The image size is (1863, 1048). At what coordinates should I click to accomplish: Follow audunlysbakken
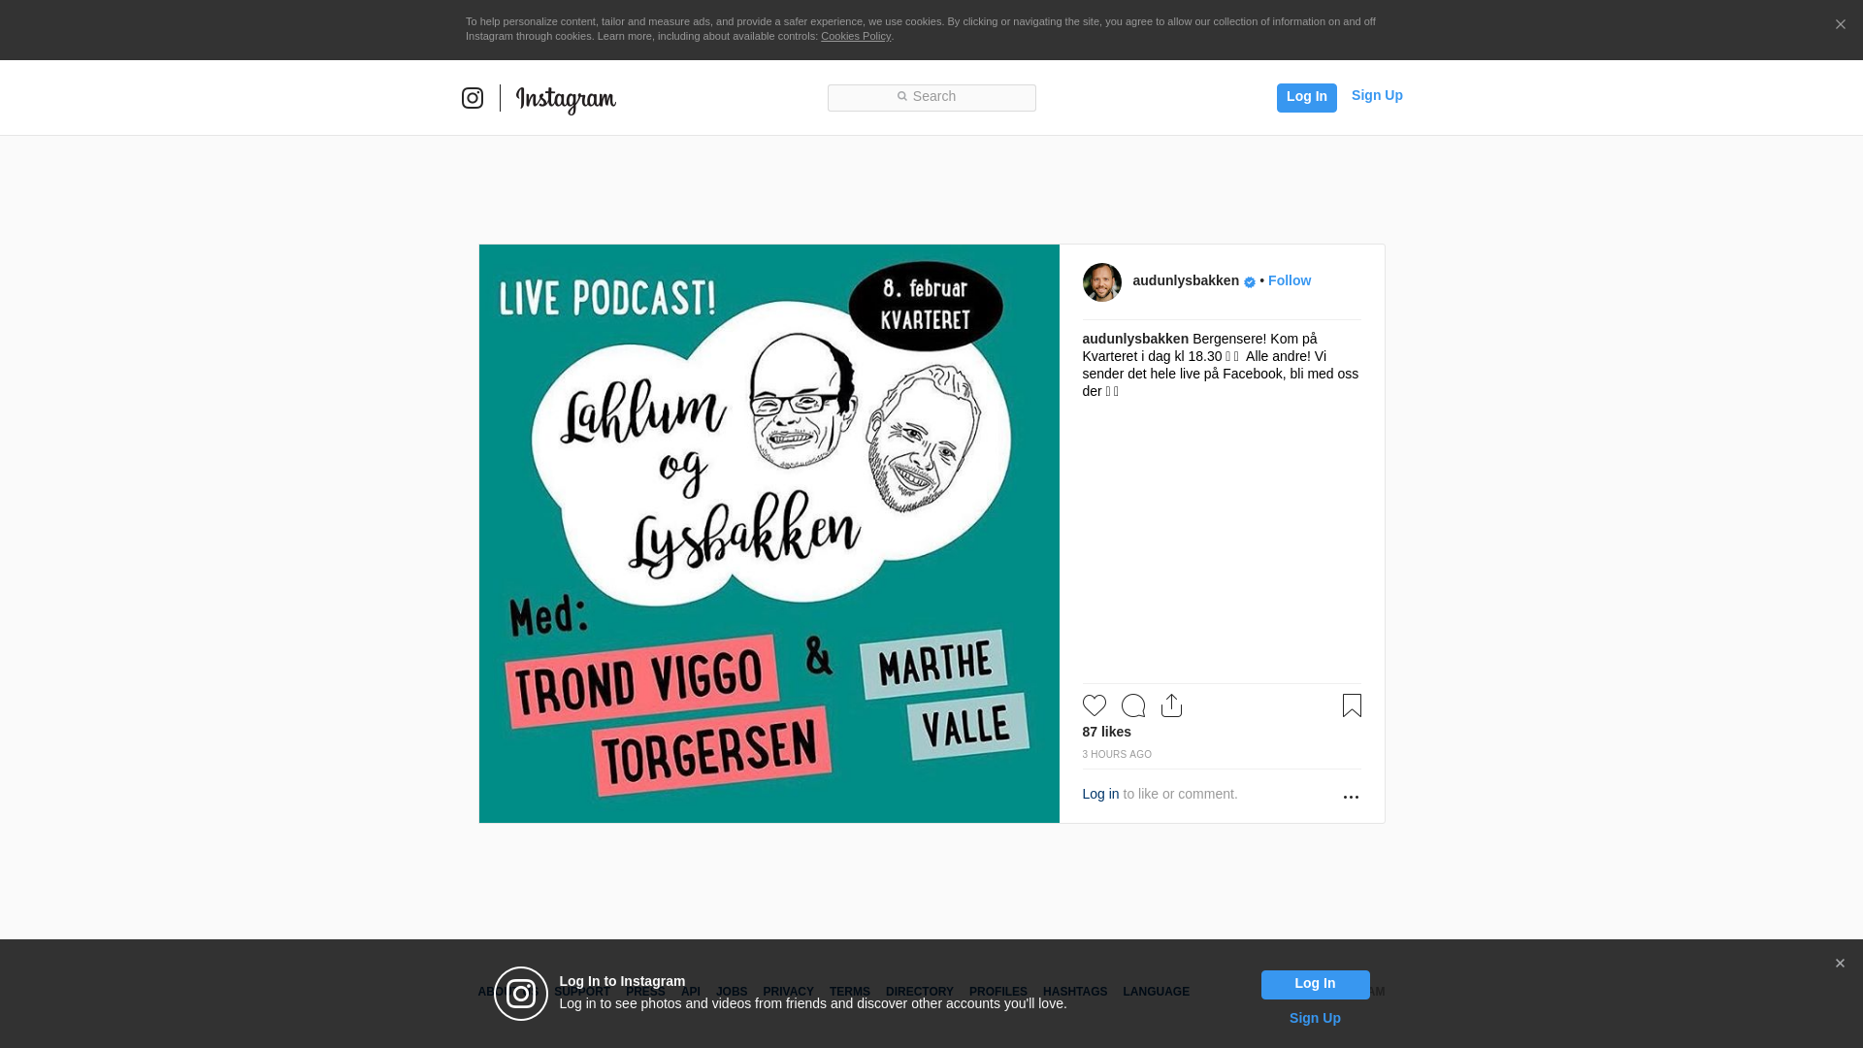click(1289, 280)
